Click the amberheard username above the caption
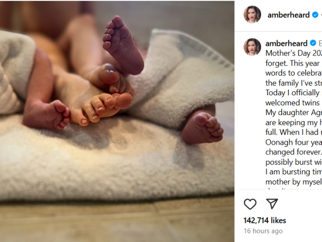322x242 pixels. pyautogui.click(x=286, y=43)
